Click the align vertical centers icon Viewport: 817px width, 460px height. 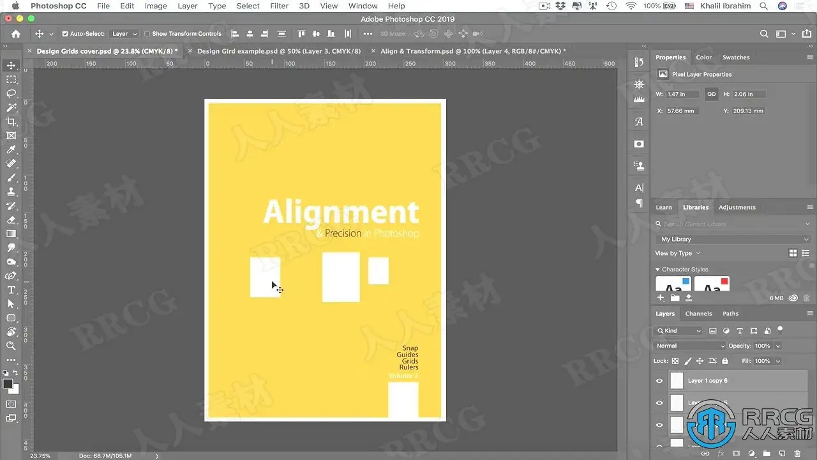[x=316, y=34]
